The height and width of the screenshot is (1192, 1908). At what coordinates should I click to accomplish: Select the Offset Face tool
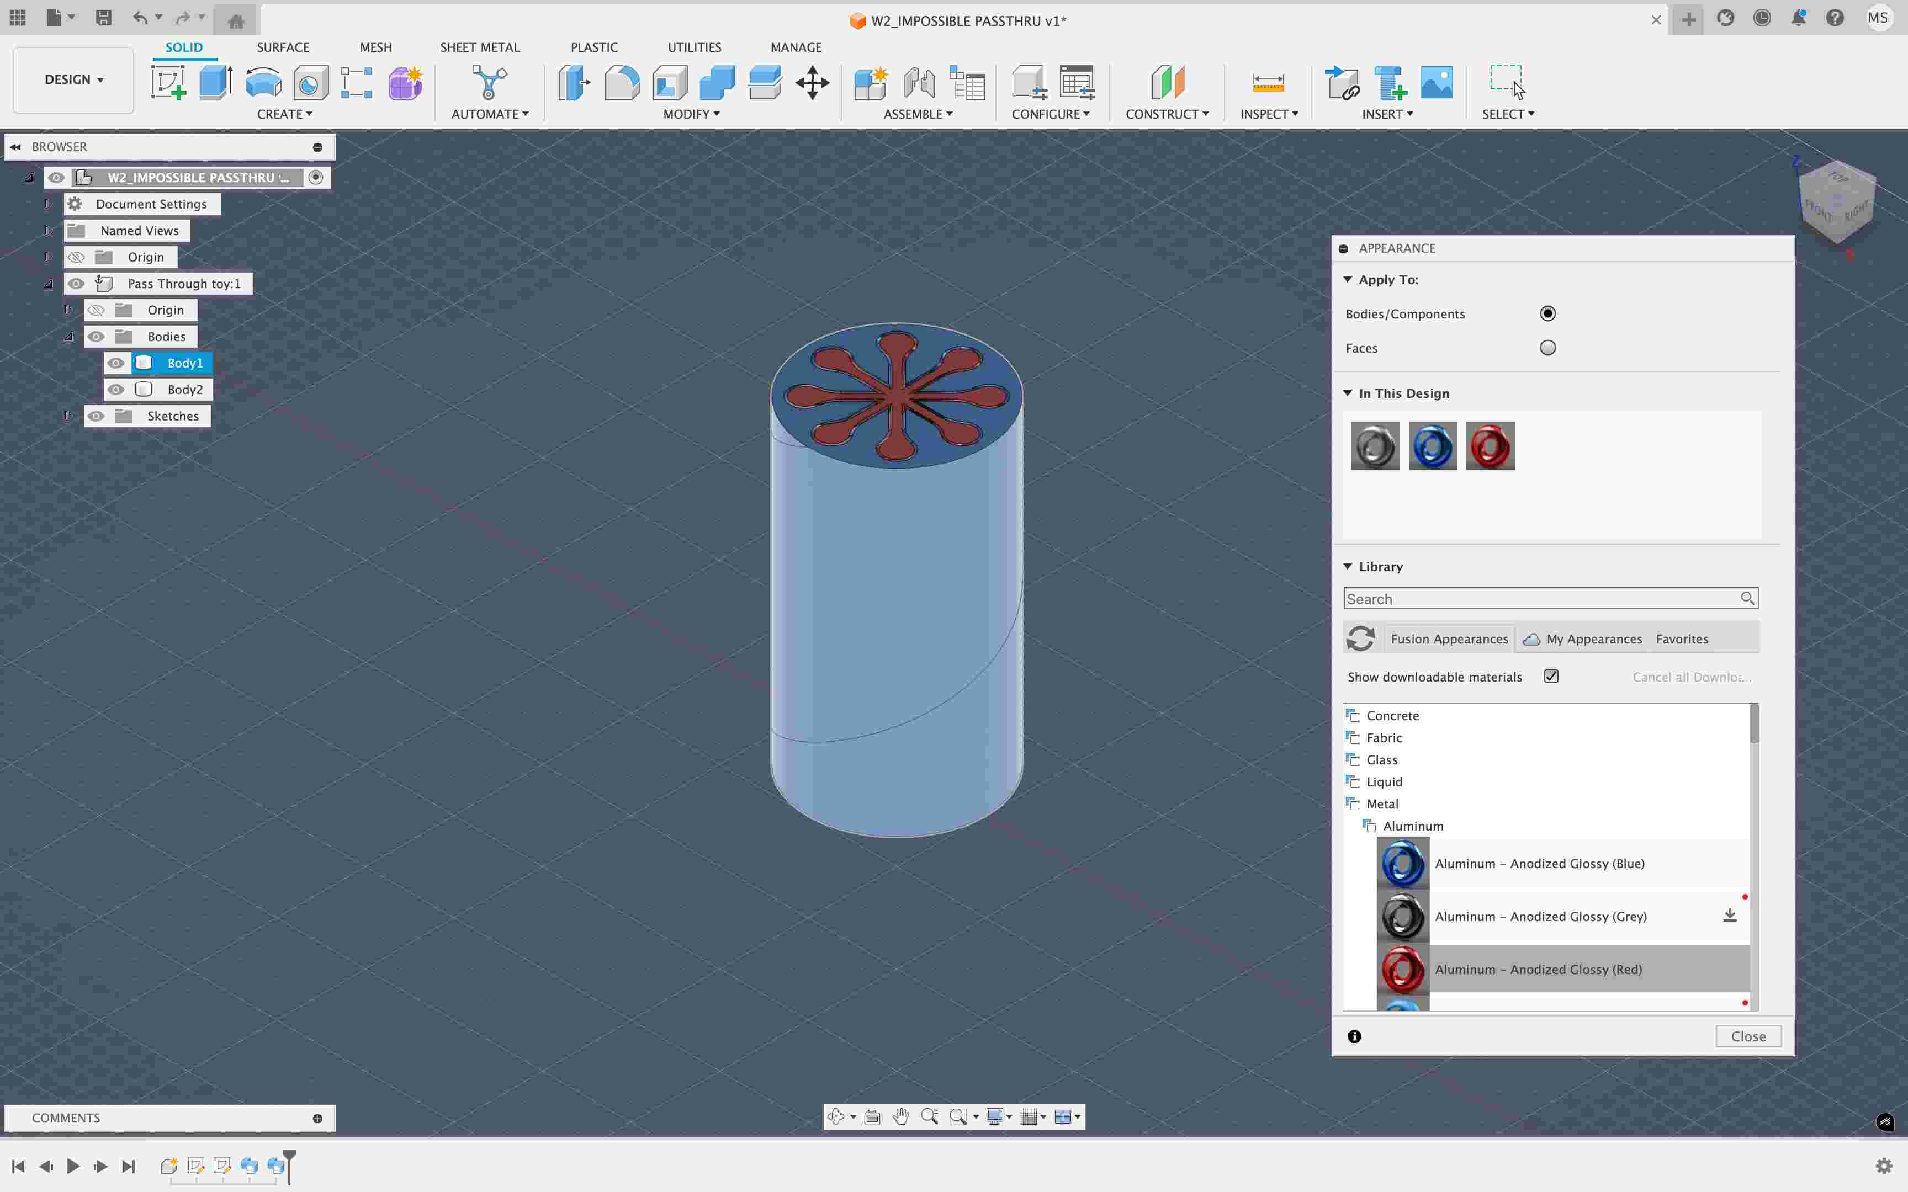click(x=765, y=83)
